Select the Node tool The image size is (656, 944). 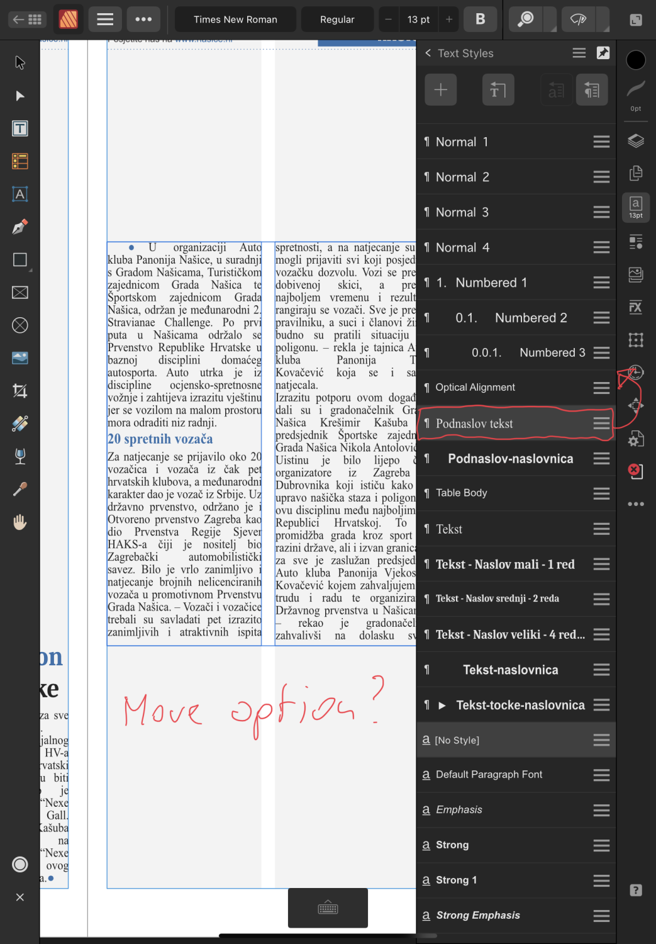[x=20, y=96]
